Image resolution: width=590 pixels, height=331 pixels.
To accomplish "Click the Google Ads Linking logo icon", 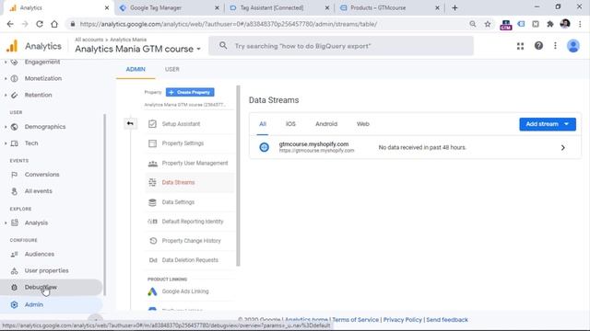I will pos(152,291).
